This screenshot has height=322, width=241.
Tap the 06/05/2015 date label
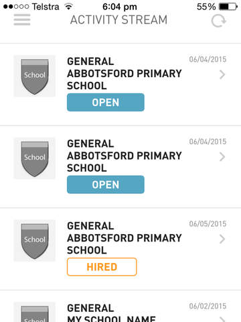point(208,224)
